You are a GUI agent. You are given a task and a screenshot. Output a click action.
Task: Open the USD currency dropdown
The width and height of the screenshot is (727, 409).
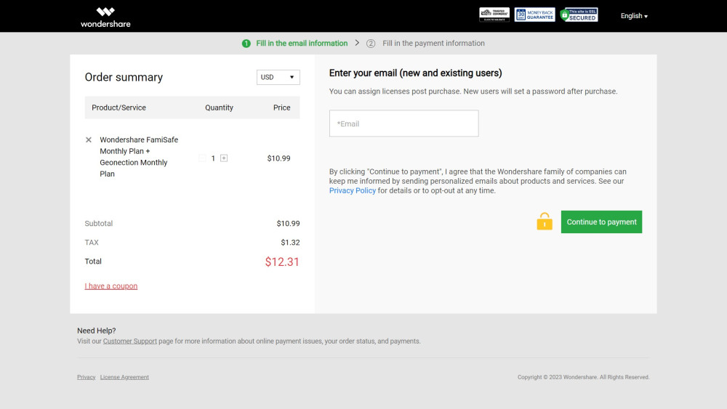click(x=278, y=77)
